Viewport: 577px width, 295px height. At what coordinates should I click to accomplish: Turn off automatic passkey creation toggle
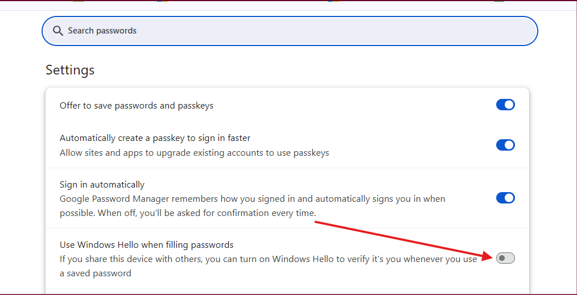(505, 145)
